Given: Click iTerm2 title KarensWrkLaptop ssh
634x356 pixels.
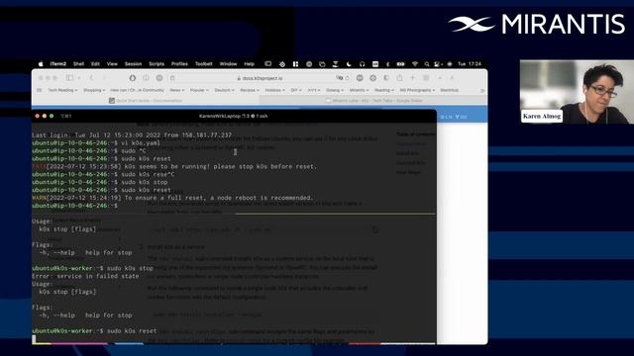Looking at the screenshot, I should point(234,117).
